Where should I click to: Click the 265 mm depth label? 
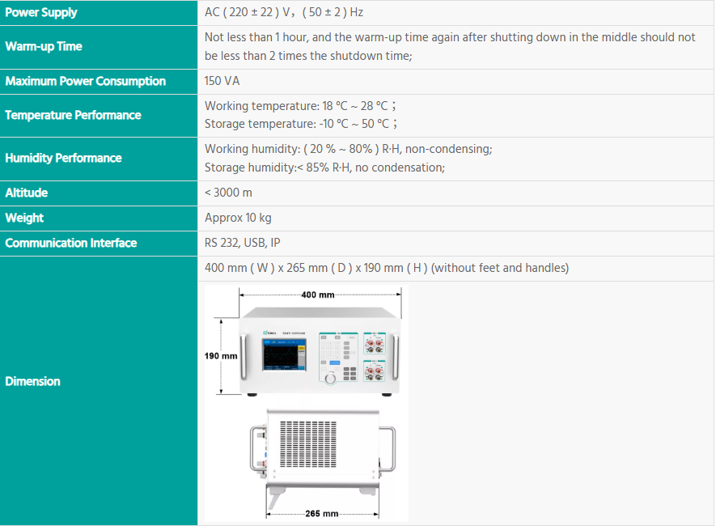coord(321,514)
